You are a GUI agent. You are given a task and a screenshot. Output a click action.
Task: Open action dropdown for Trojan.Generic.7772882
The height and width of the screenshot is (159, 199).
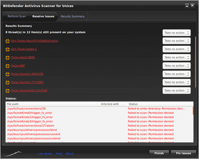tap(176, 82)
